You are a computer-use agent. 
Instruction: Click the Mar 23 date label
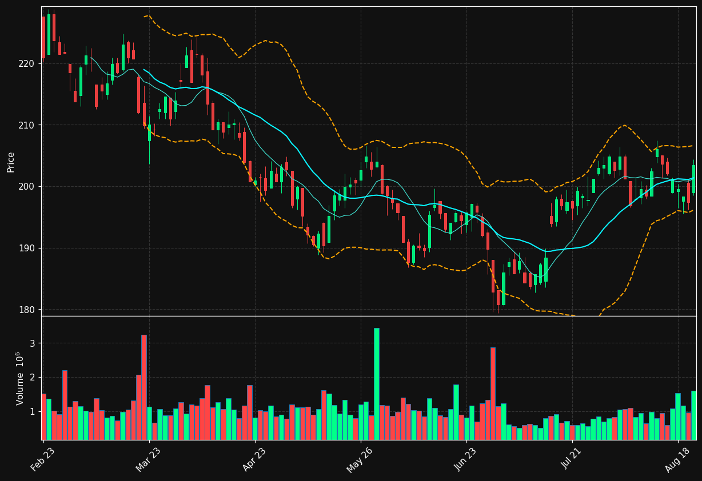pyautogui.click(x=149, y=459)
